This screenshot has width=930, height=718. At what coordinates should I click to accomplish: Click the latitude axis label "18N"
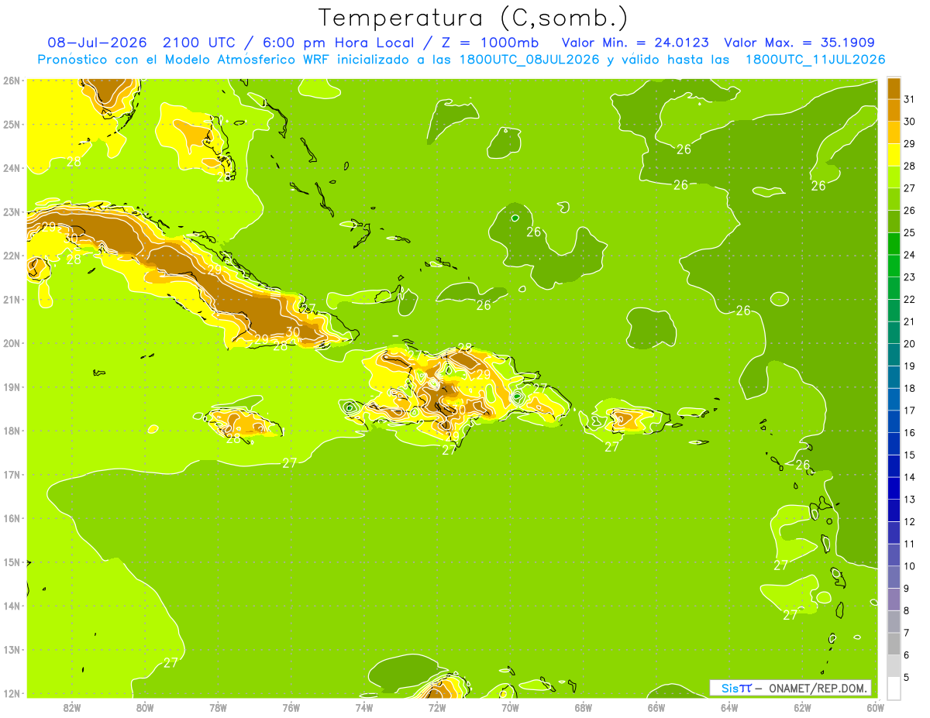12,431
